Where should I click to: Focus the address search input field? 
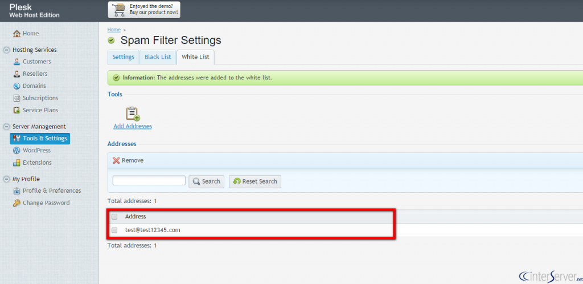tap(149, 181)
